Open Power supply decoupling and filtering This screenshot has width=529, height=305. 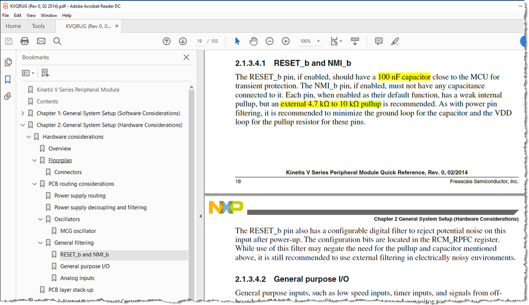tap(101, 208)
